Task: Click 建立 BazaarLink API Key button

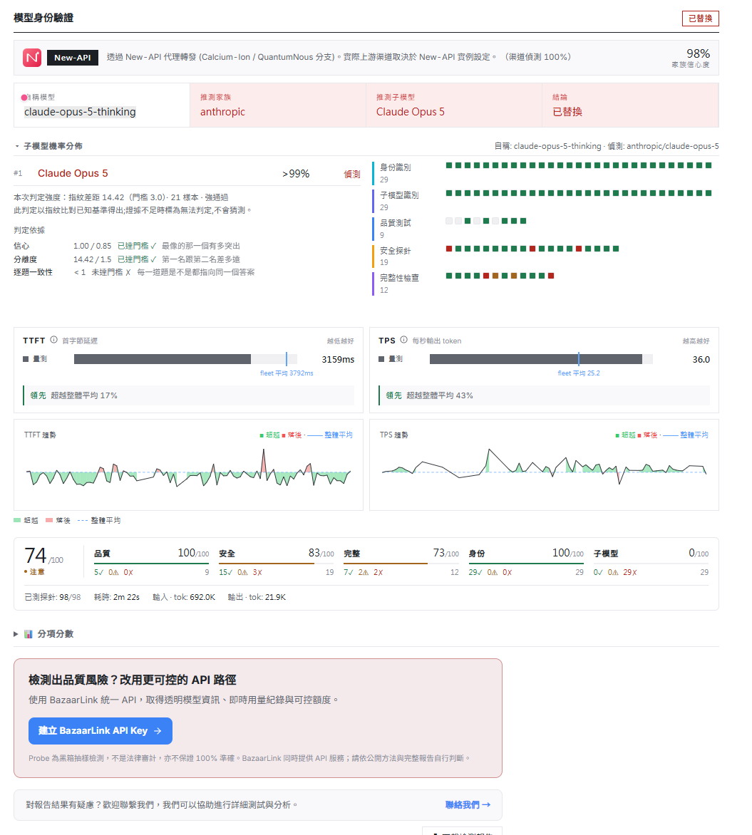Action: click(x=101, y=731)
